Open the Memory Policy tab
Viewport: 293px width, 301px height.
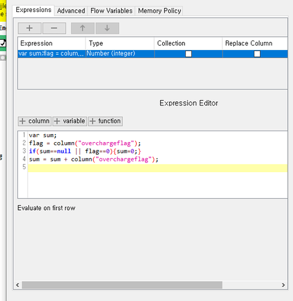[160, 11]
